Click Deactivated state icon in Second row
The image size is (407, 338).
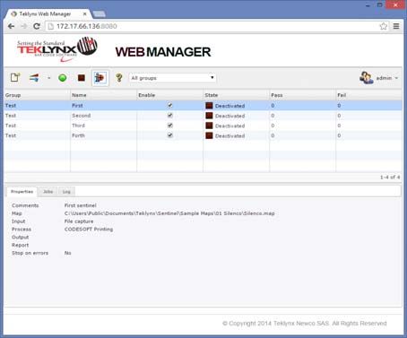click(209, 116)
